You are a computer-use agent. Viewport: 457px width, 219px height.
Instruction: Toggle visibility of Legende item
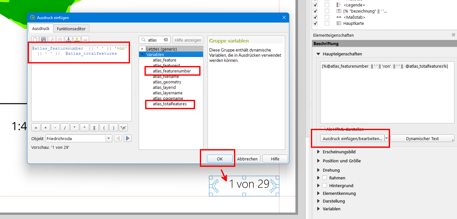[315, 5]
